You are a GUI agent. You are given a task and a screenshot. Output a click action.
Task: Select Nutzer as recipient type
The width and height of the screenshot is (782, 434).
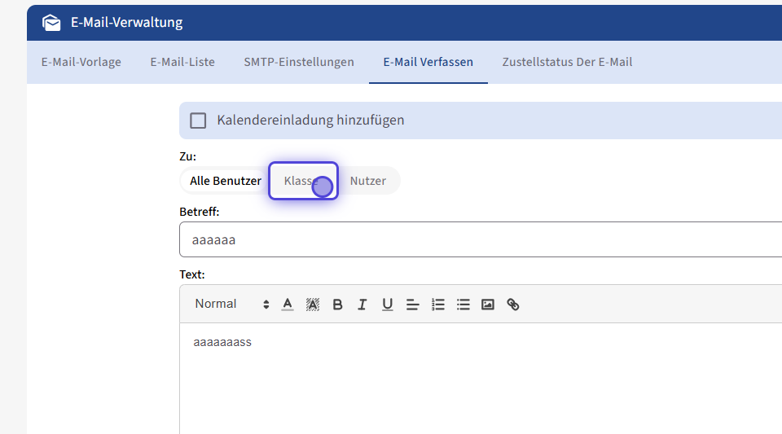tap(368, 181)
